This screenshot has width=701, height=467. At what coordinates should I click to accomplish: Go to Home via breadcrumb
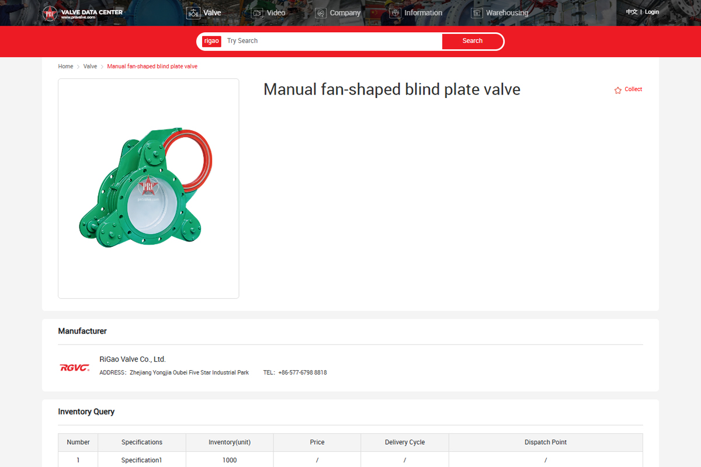(x=65, y=67)
